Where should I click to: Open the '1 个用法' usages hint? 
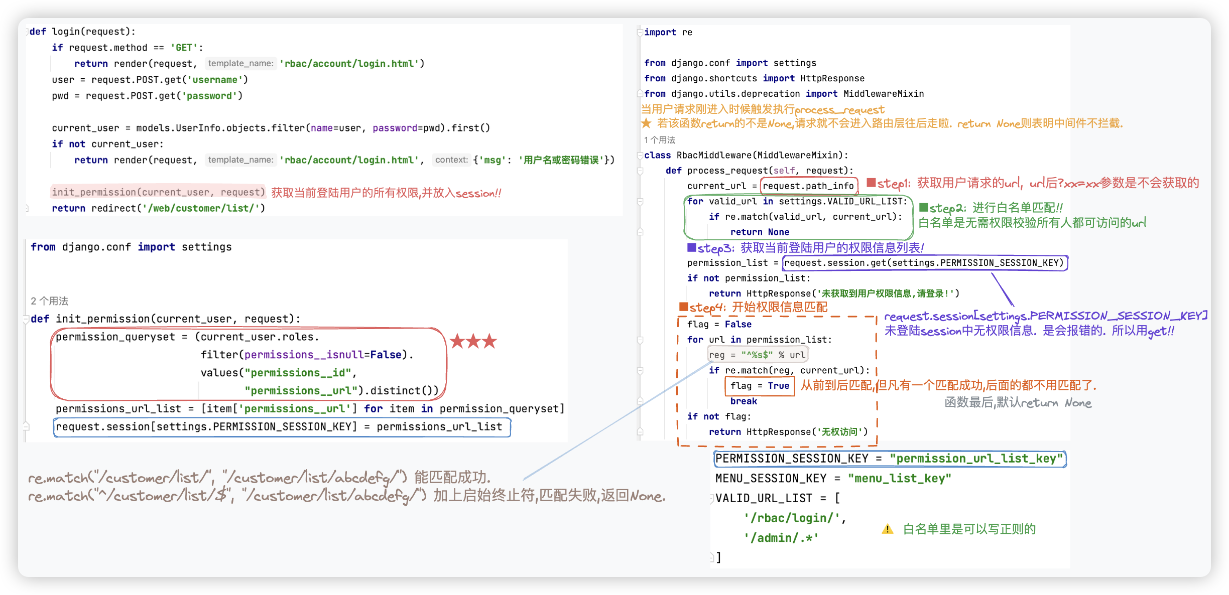point(659,140)
